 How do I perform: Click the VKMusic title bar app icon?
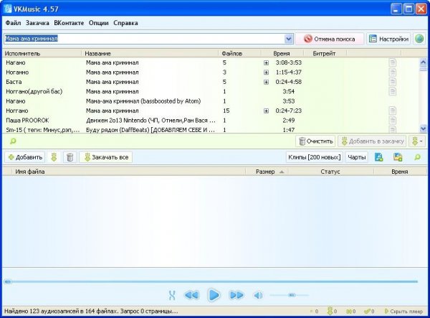pos(7,9)
